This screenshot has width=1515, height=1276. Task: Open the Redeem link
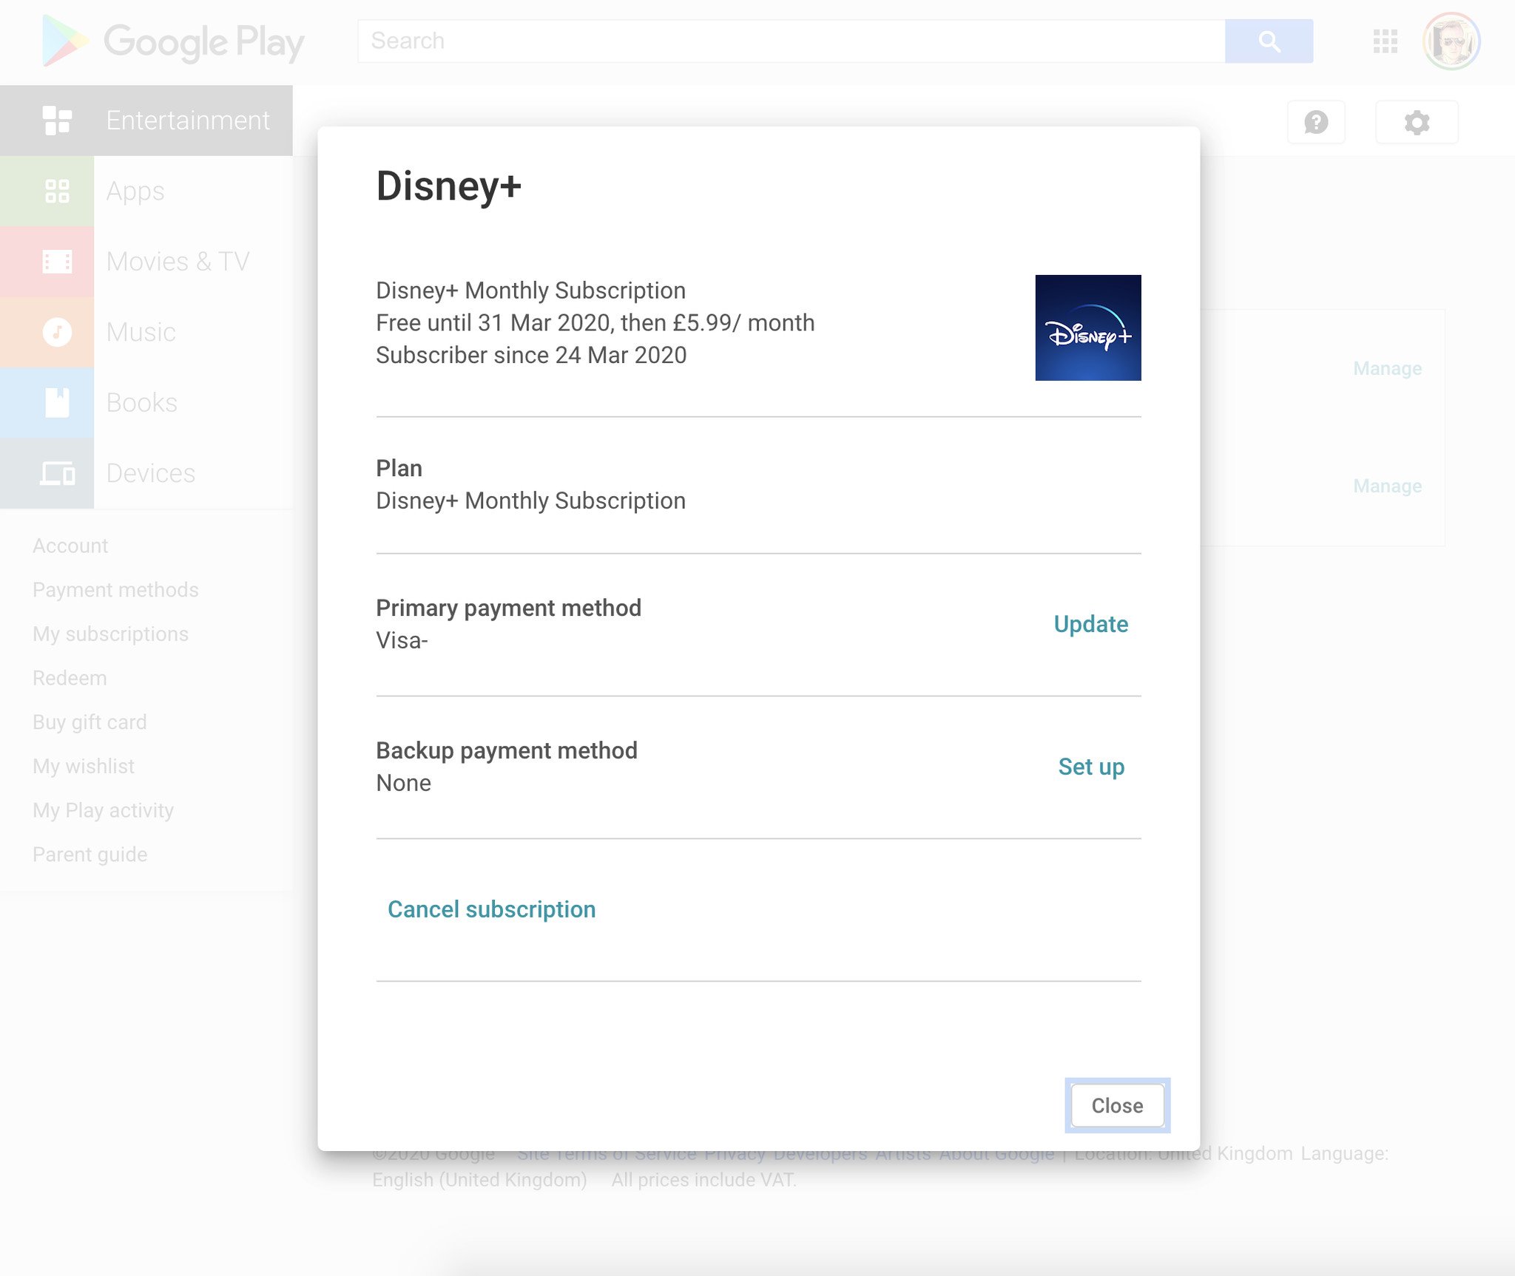pyautogui.click(x=70, y=678)
